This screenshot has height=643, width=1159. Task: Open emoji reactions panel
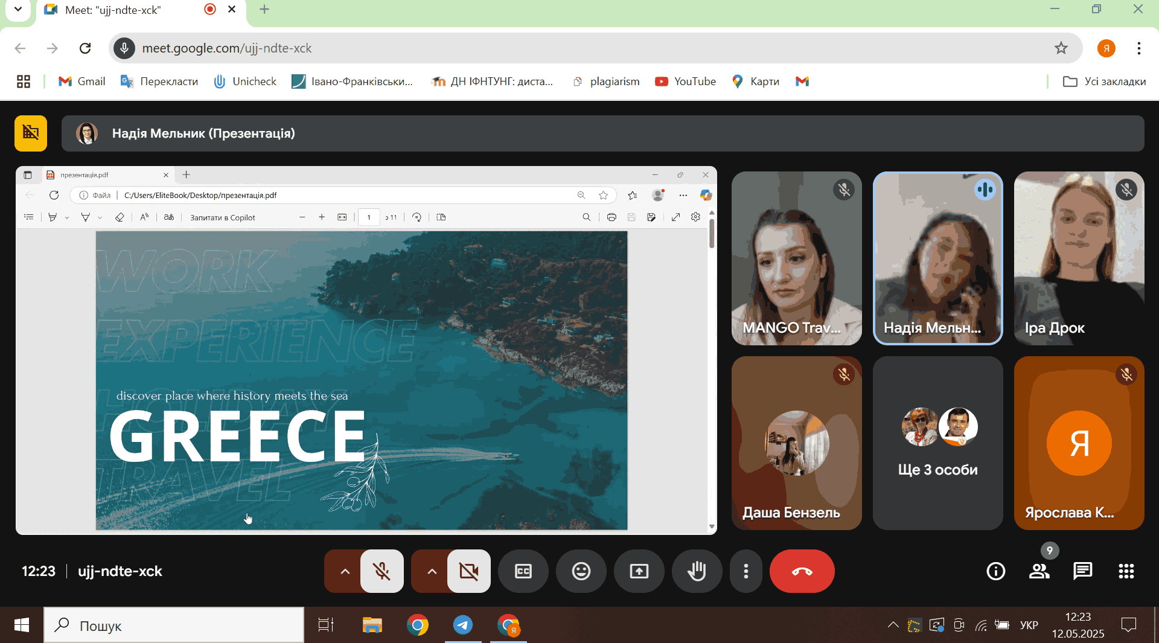coord(581,571)
